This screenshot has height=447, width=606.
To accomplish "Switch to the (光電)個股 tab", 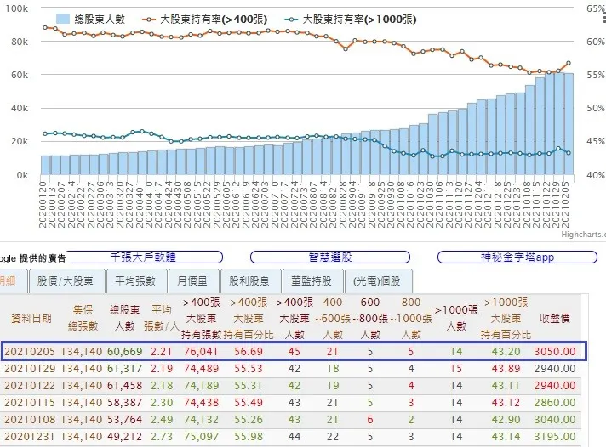I will [378, 281].
